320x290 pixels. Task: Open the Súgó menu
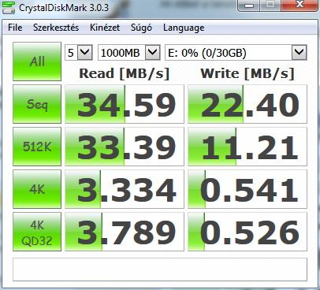(x=141, y=28)
